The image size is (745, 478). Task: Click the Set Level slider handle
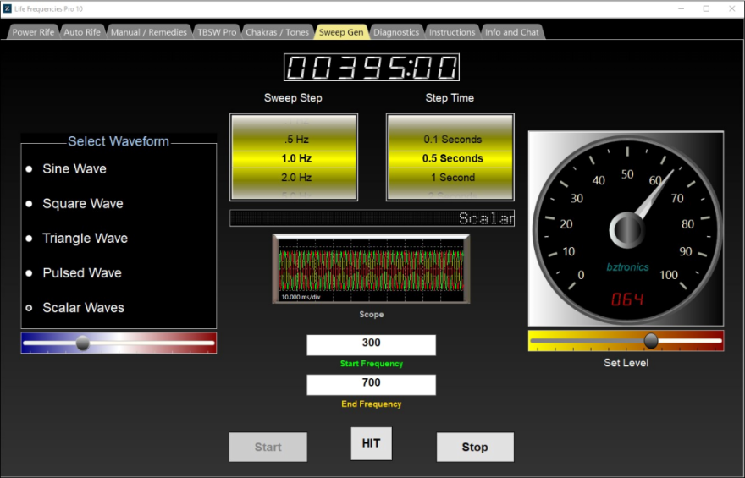[651, 341]
